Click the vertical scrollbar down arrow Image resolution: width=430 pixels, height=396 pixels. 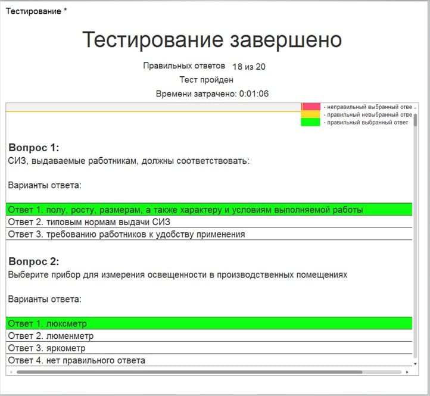pos(416,364)
